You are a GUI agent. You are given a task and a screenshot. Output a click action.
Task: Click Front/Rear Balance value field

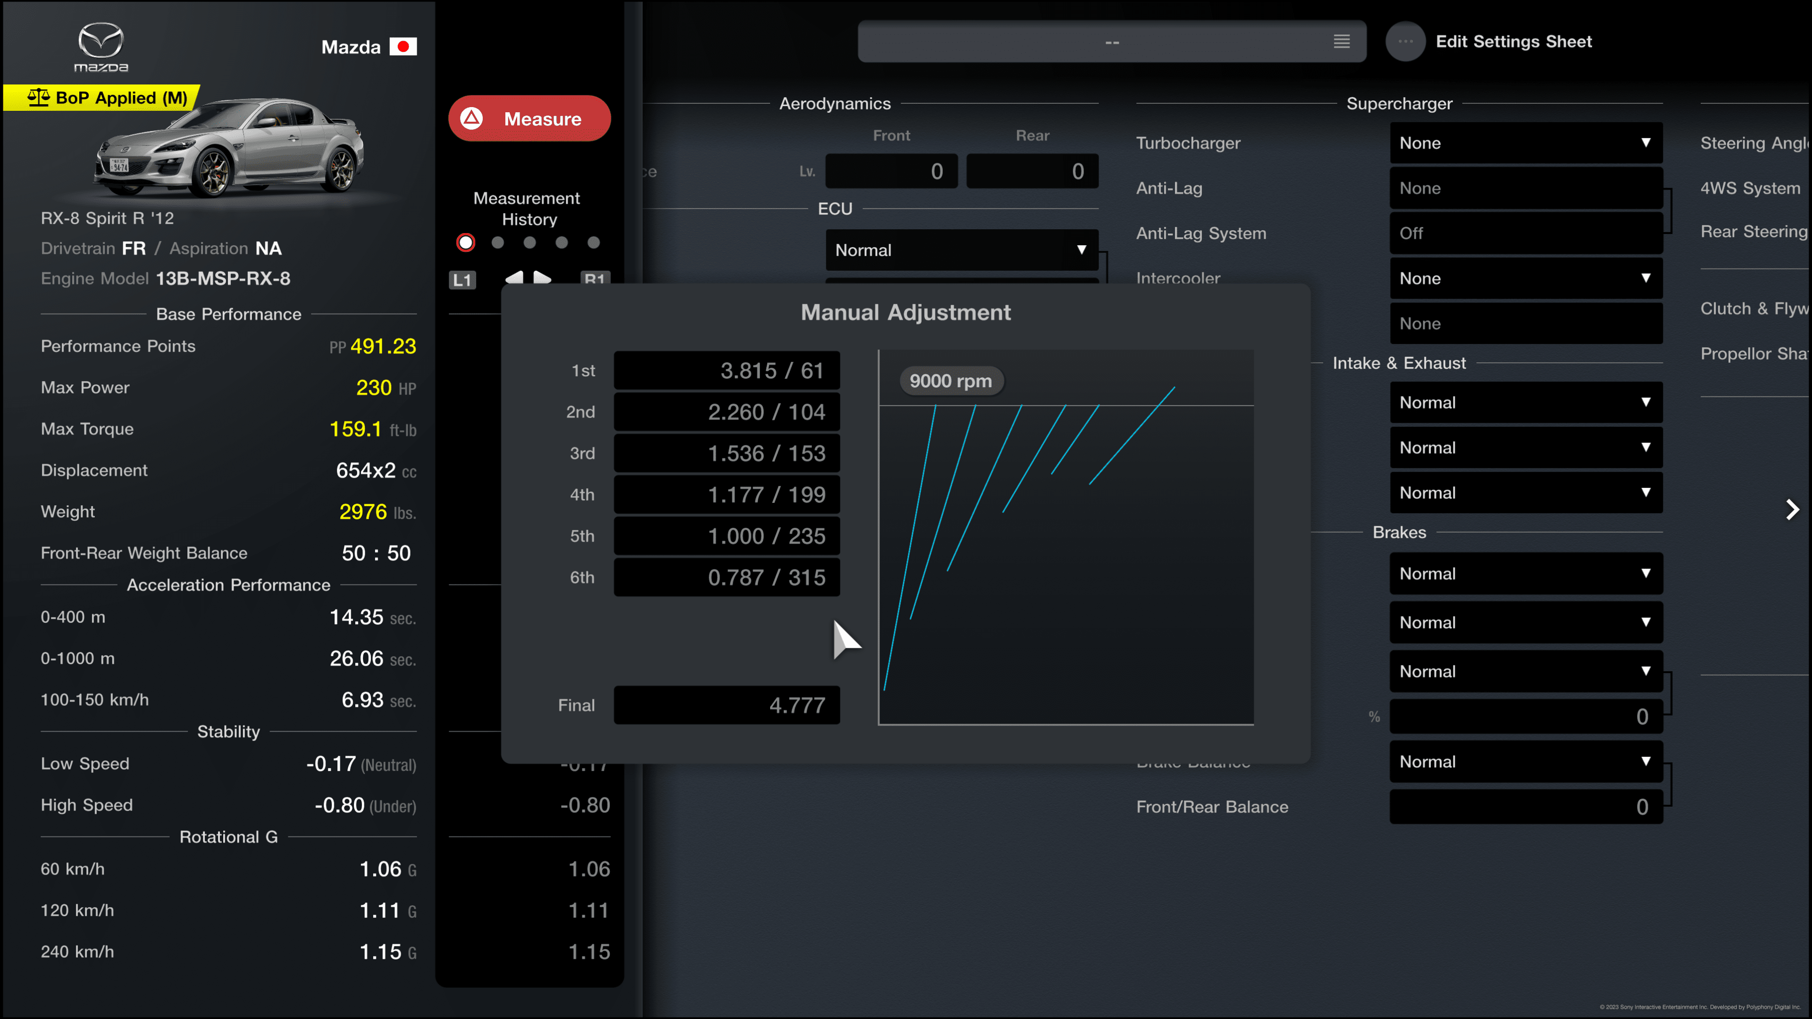(x=1526, y=807)
